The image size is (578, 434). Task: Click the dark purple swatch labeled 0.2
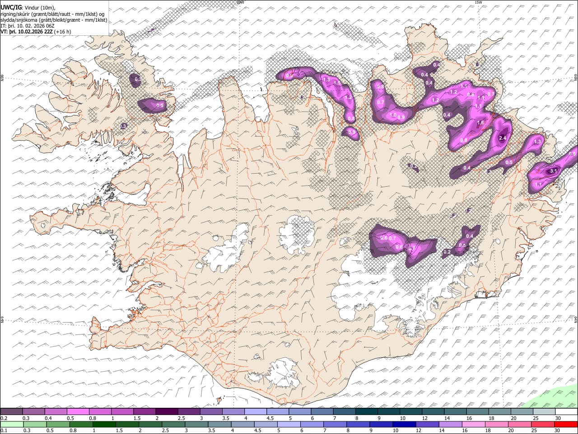coord(11,411)
